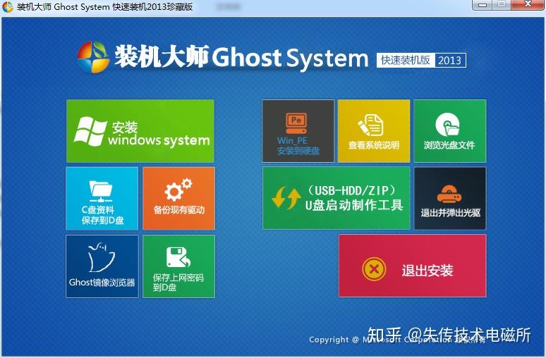Image resolution: width=546 pixels, height=358 pixels.
Task: Close the 装机大师 window
Action: point(528,4)
